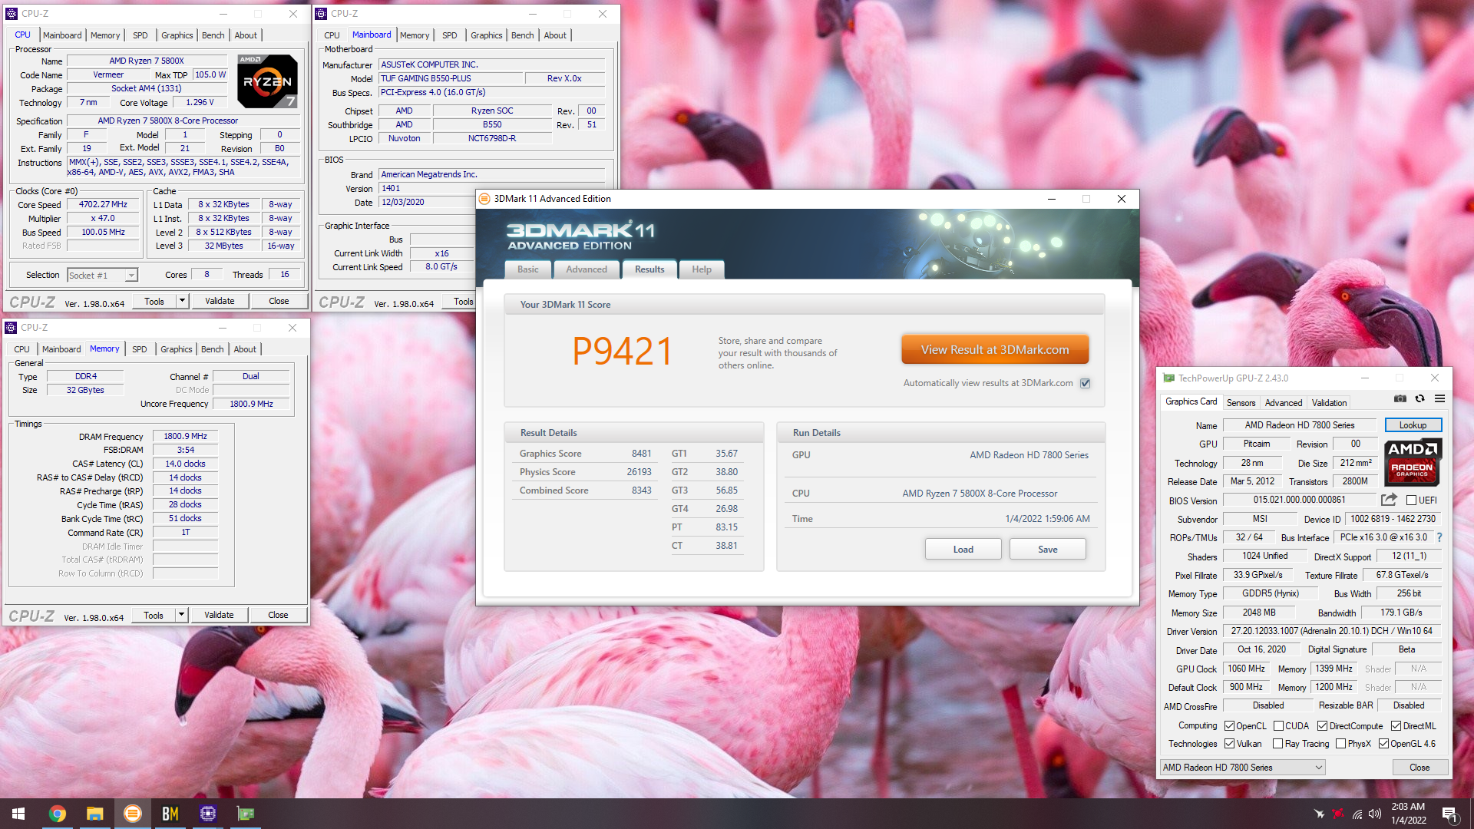Click GPU-Z green card taskbar icon

pyautogui.click(x=246, y=814)
